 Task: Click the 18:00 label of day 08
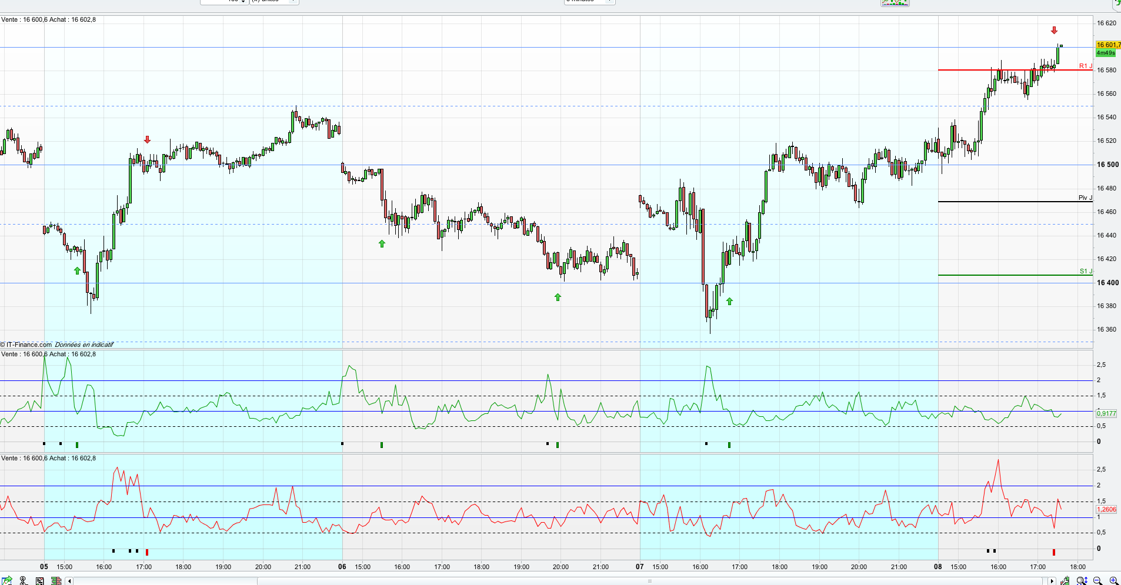[x=1077, y=567]
